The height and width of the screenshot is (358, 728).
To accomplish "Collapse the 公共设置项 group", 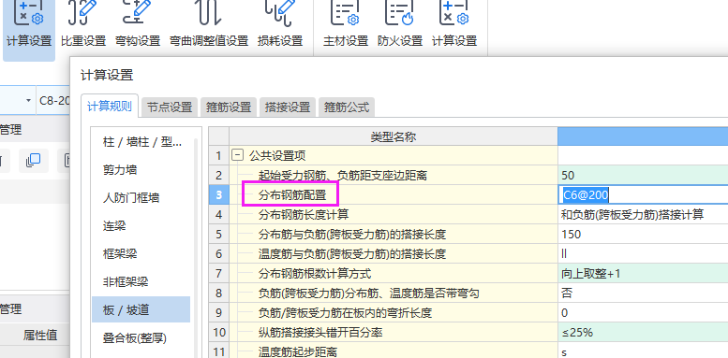I will pyautogui.click(x=237, y=155).
